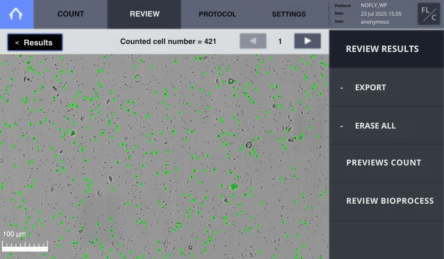This screenshot has height=259, width=444.
Task: Go to previous image with left arrow
Action: pyautogui.click(x=253, y=41)
